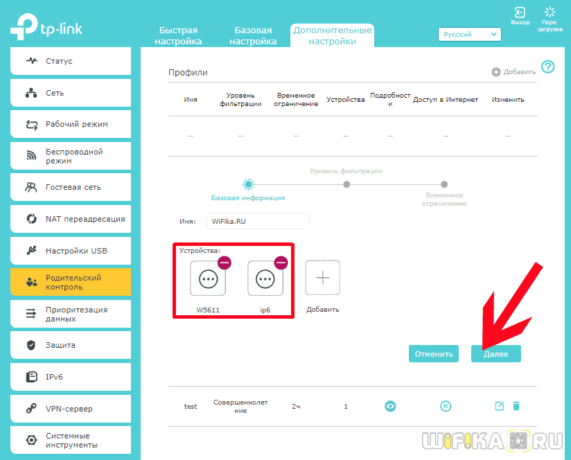This screenshot has width=571, height=460.
Task: Edit the test profile with the pencil icon
Action: click(x=500, y=406)
